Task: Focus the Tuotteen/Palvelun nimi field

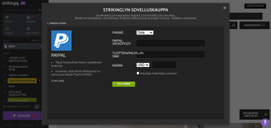Action: pos(171,54)
